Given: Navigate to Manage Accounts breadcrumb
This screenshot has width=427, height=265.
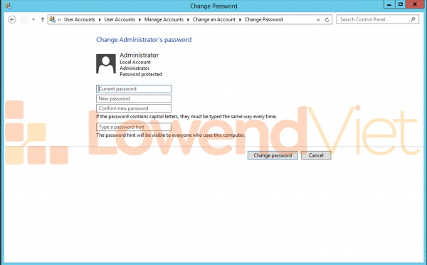Looking at the screenshot, I should click(164, 20).
